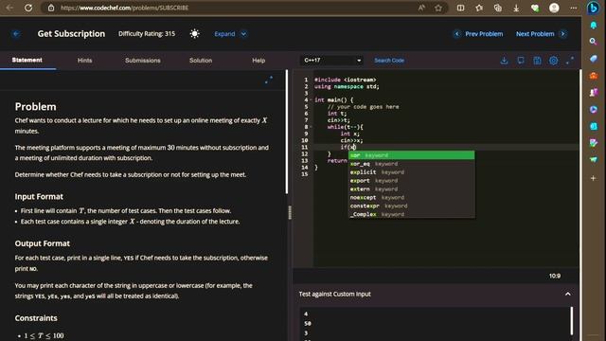Click the sidebar add plus icon
Screen dimensions: 606x341
tap(594, 178)
